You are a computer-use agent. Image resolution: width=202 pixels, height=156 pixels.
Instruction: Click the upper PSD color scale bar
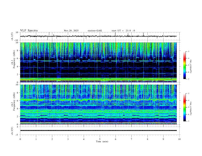(x=185, y=65)
